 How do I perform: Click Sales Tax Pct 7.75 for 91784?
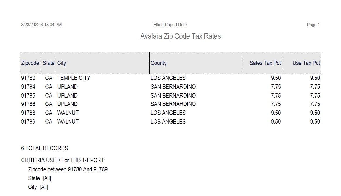276,87
